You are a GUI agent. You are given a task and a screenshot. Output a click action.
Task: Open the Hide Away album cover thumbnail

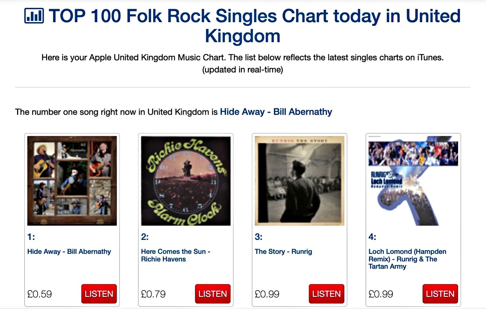pyautogui.click(x=72, y=181)
